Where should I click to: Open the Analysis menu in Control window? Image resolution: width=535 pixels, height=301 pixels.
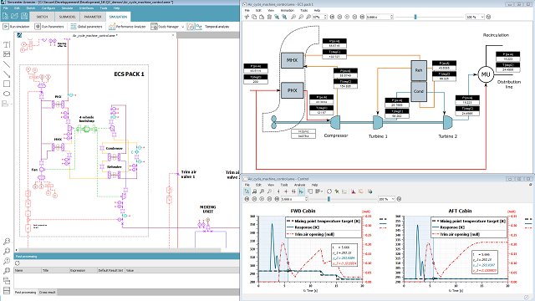coord(299,185)
